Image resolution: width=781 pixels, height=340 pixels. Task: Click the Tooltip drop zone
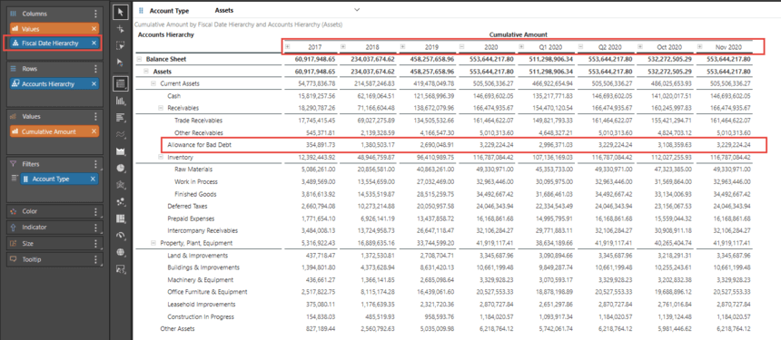coord(55,259)
